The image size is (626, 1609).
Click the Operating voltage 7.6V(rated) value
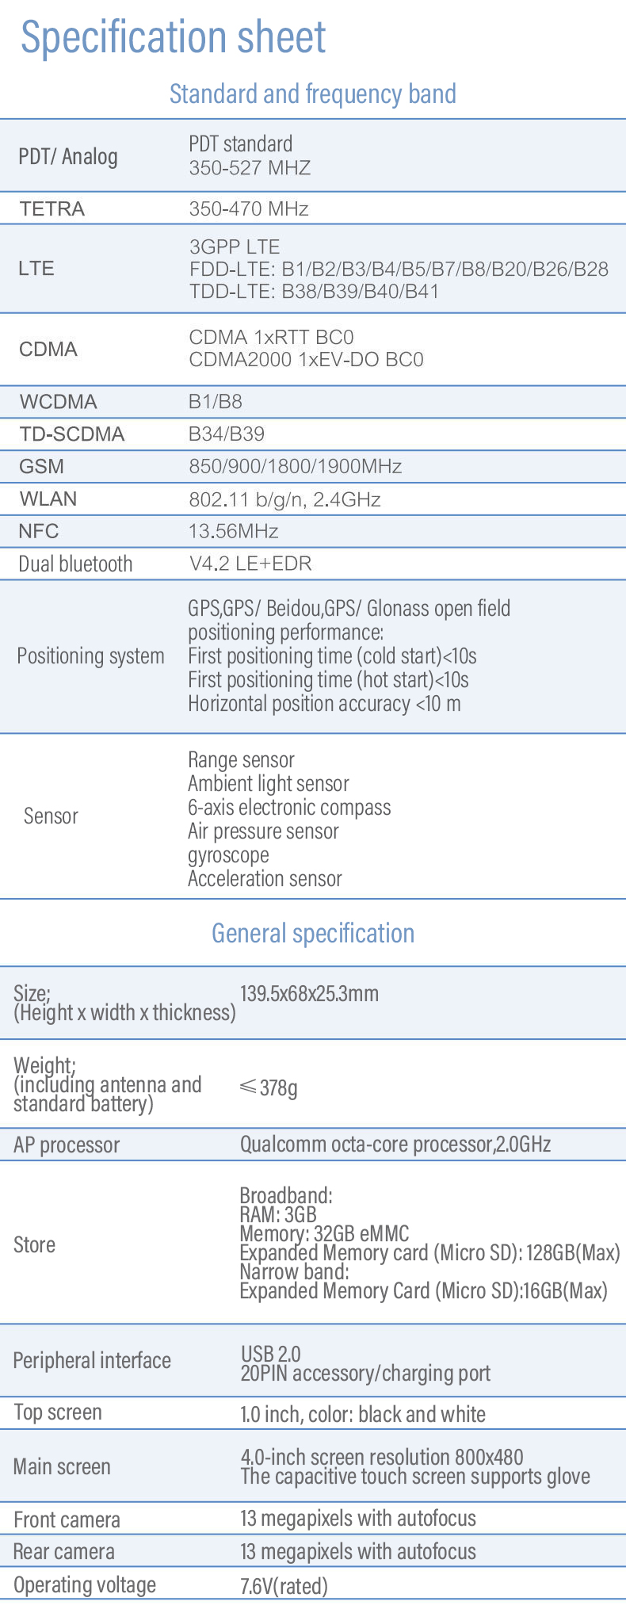click(284, 1586)
